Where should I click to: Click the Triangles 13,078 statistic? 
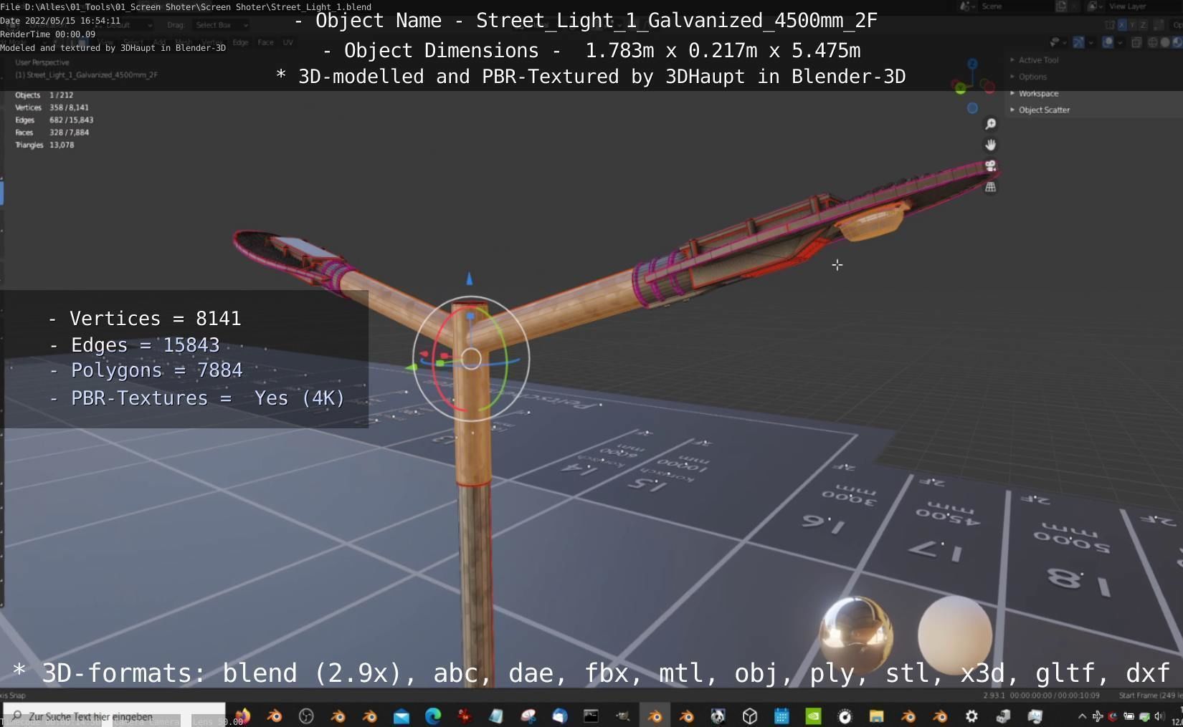pos(44,145)
